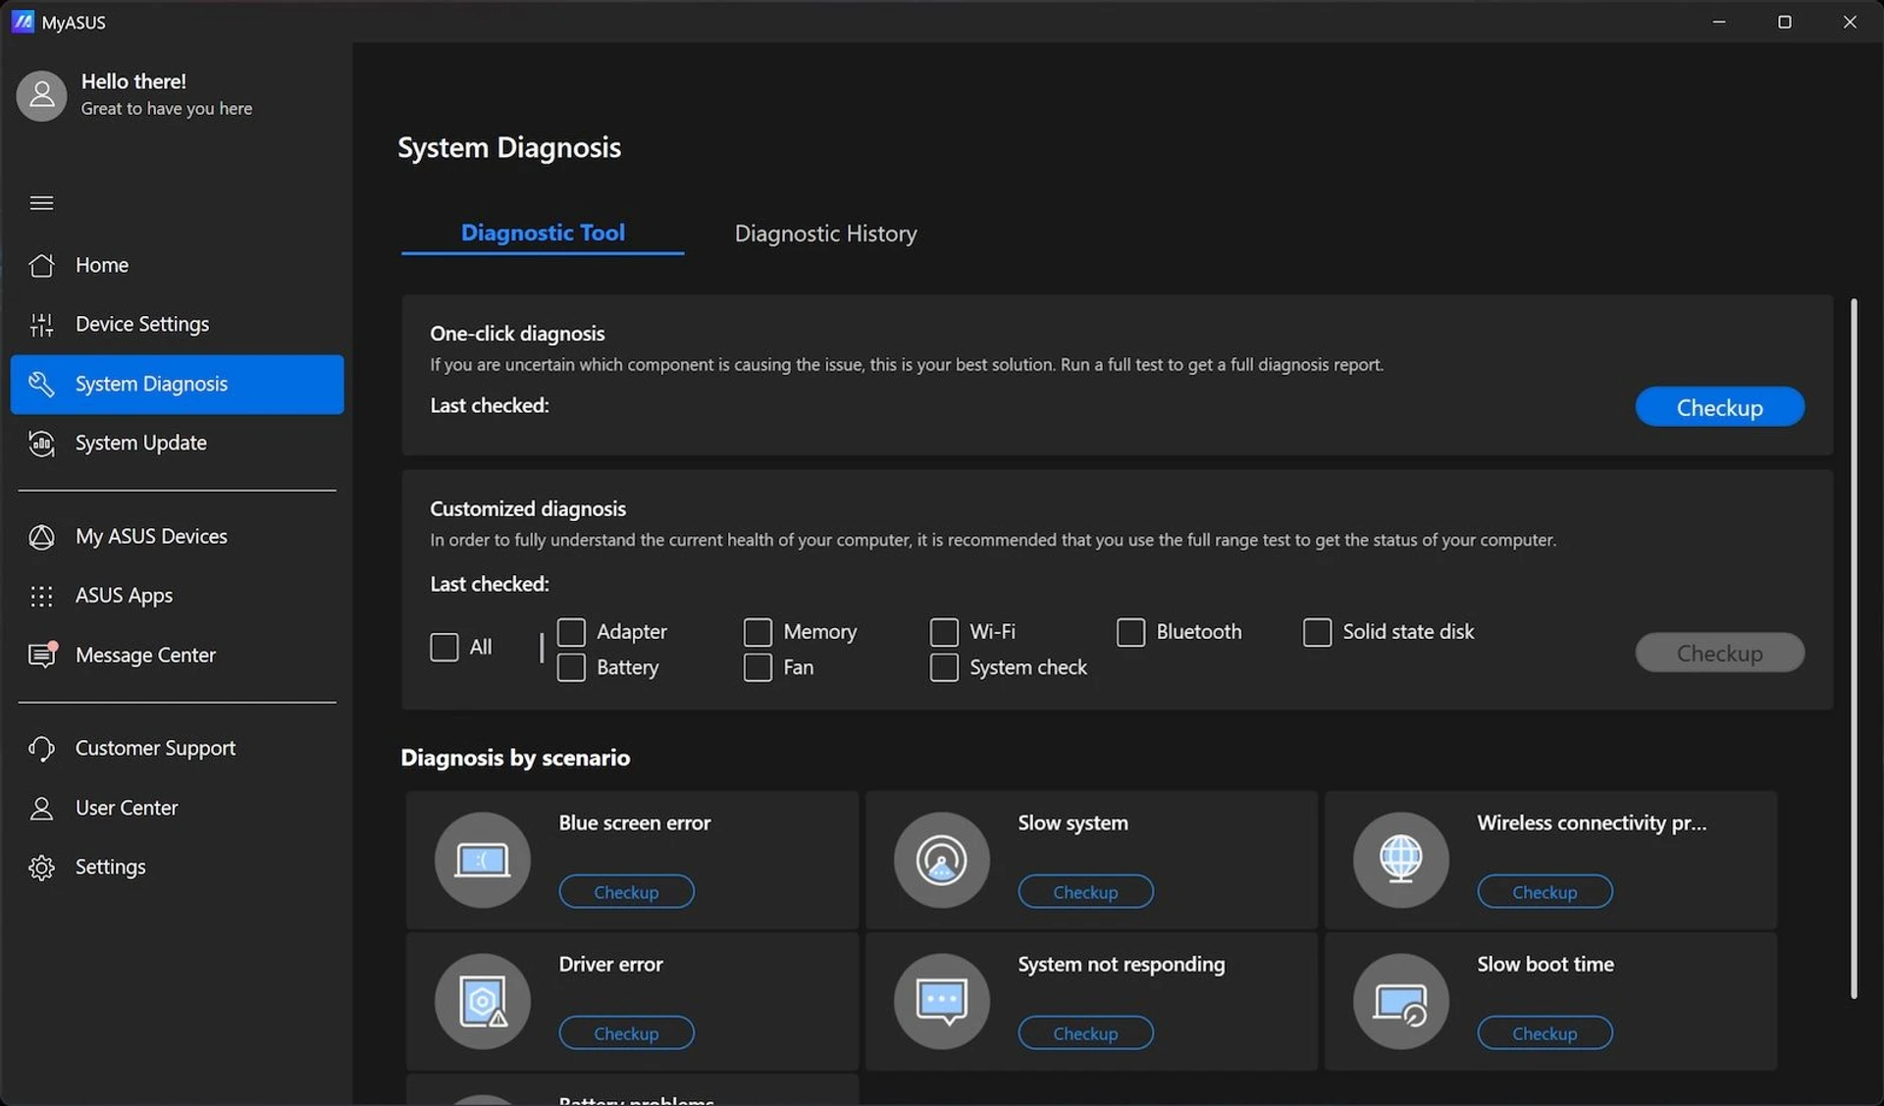Click the ASUS Apps grid icon
1884x1106 pixels.
(41, 596)
